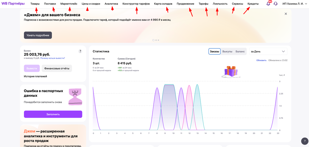Close the Джем banner with the X
309x147 pixels.
(286, 14)
